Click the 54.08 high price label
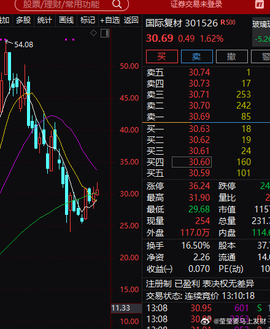This screenshot has height=329, width=270. click(x=24, y=45)
